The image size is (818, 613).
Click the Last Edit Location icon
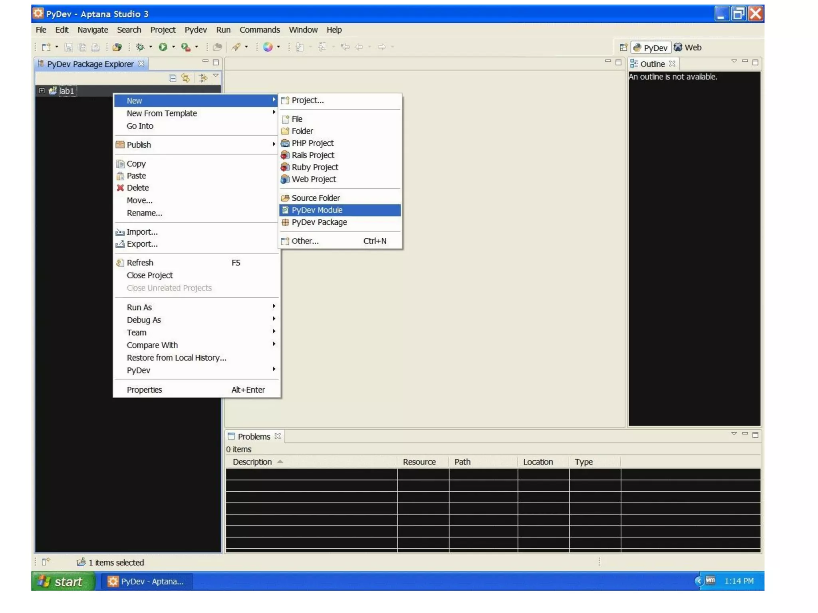(345, 47)
